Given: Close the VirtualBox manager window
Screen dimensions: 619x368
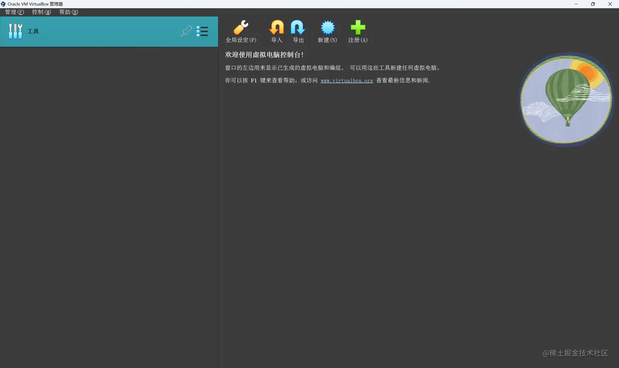Looking at the screenshot, I should (610, 4).
